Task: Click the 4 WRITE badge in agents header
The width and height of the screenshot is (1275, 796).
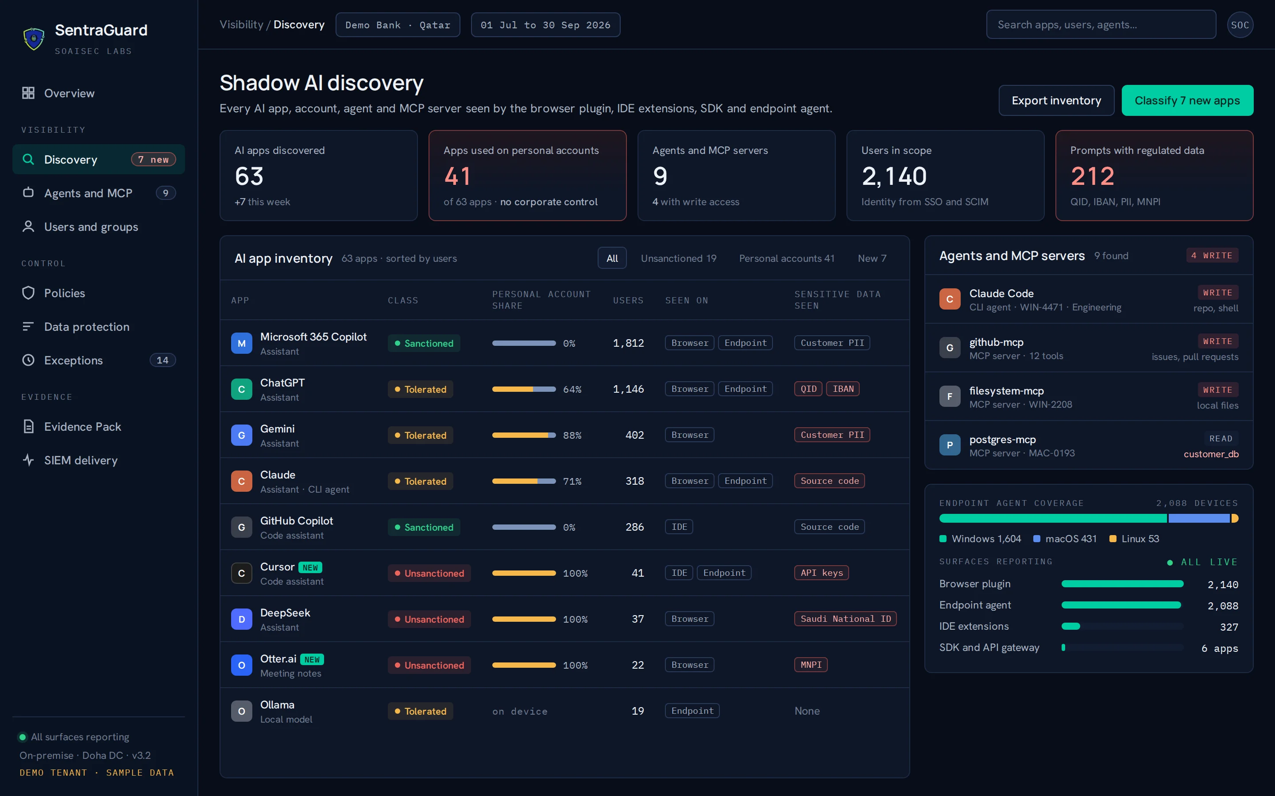Action: 1212,255
